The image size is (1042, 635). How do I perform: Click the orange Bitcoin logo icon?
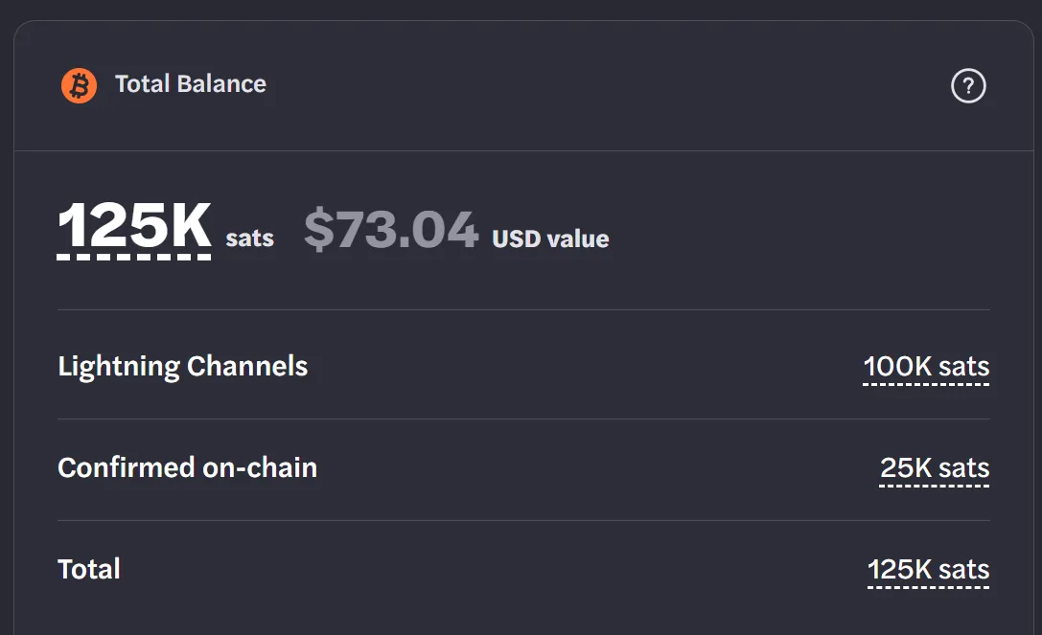click(x=79, y=85)
